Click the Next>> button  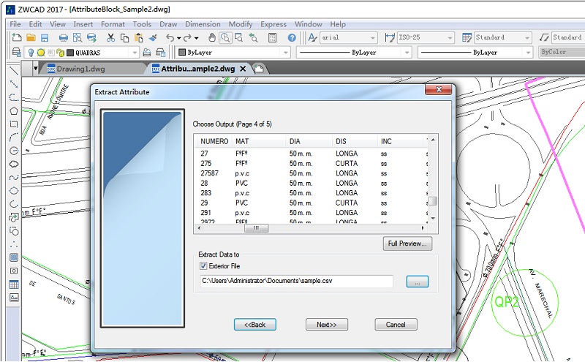(x=326, y=324)
